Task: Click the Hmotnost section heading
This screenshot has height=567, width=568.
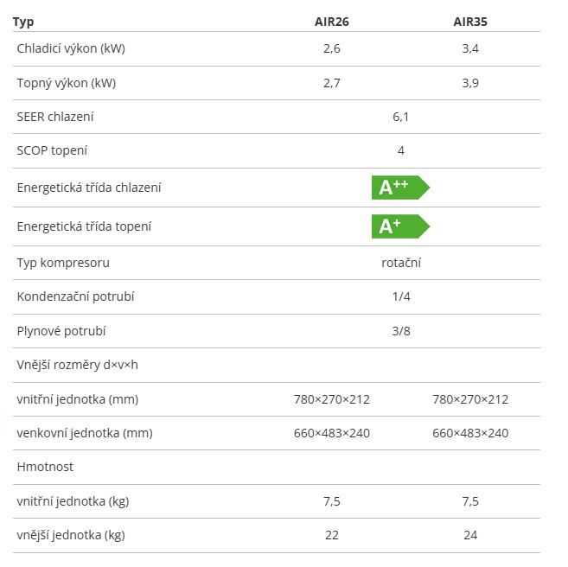Action: 45,467
